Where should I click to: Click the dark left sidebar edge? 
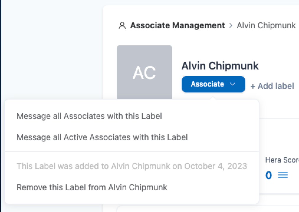click(x=1, y=106)
